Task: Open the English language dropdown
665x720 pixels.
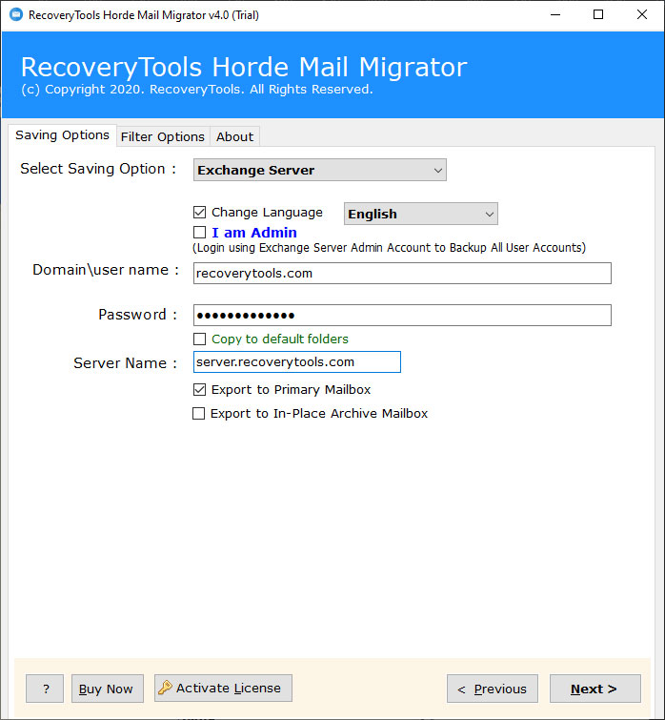Action: click(x=420, y=214)
